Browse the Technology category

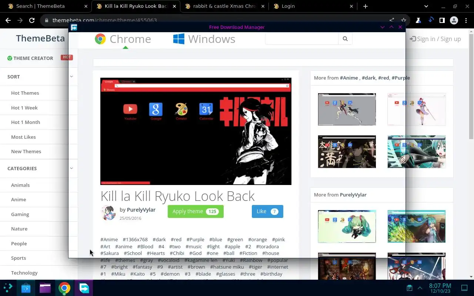click(24, 273)
